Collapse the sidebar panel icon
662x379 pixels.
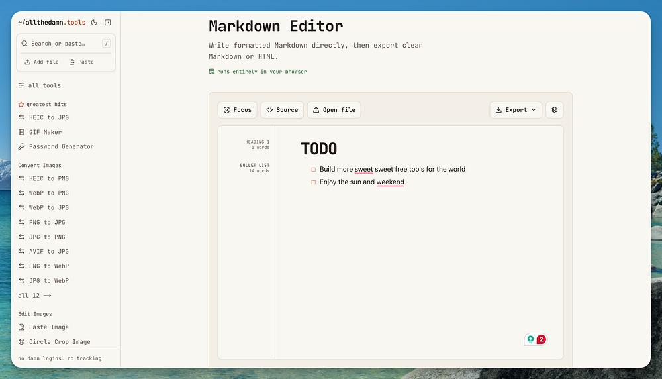tap(108, 23)
